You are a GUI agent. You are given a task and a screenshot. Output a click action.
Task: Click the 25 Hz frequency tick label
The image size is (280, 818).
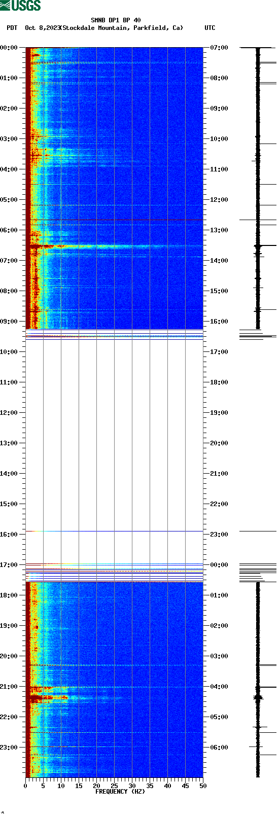(x=114, y=786)
